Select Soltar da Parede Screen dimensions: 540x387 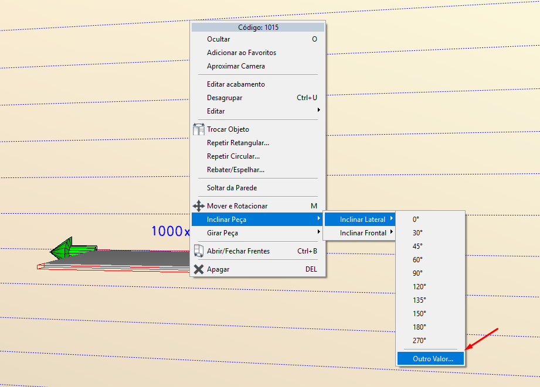232,188
